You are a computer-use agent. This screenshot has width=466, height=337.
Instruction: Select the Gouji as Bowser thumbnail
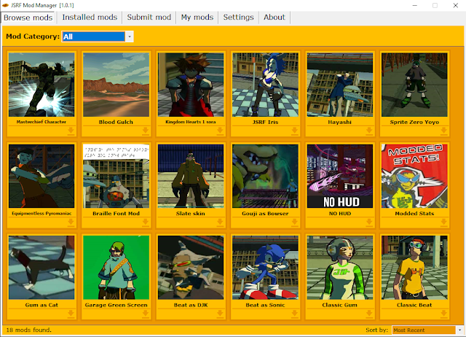coord(265,176)
